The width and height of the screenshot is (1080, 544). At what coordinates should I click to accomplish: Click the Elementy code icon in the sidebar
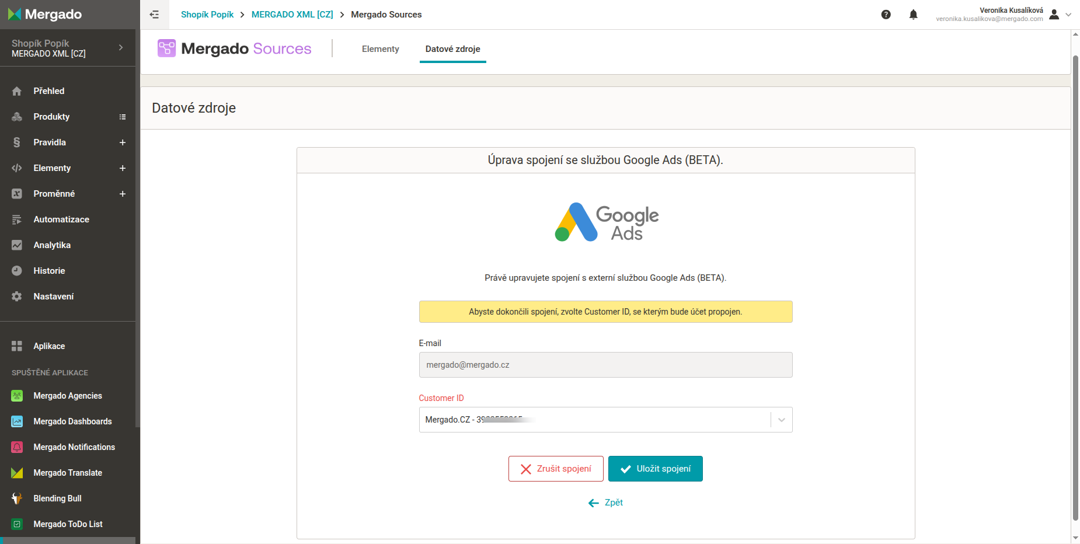tap(17, 168)
